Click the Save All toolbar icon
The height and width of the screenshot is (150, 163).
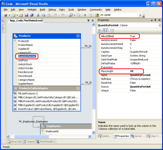tap(32, 15)
